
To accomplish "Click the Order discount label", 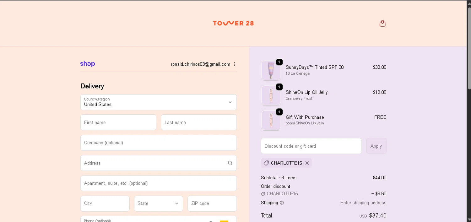I will [x=275, y=186].
